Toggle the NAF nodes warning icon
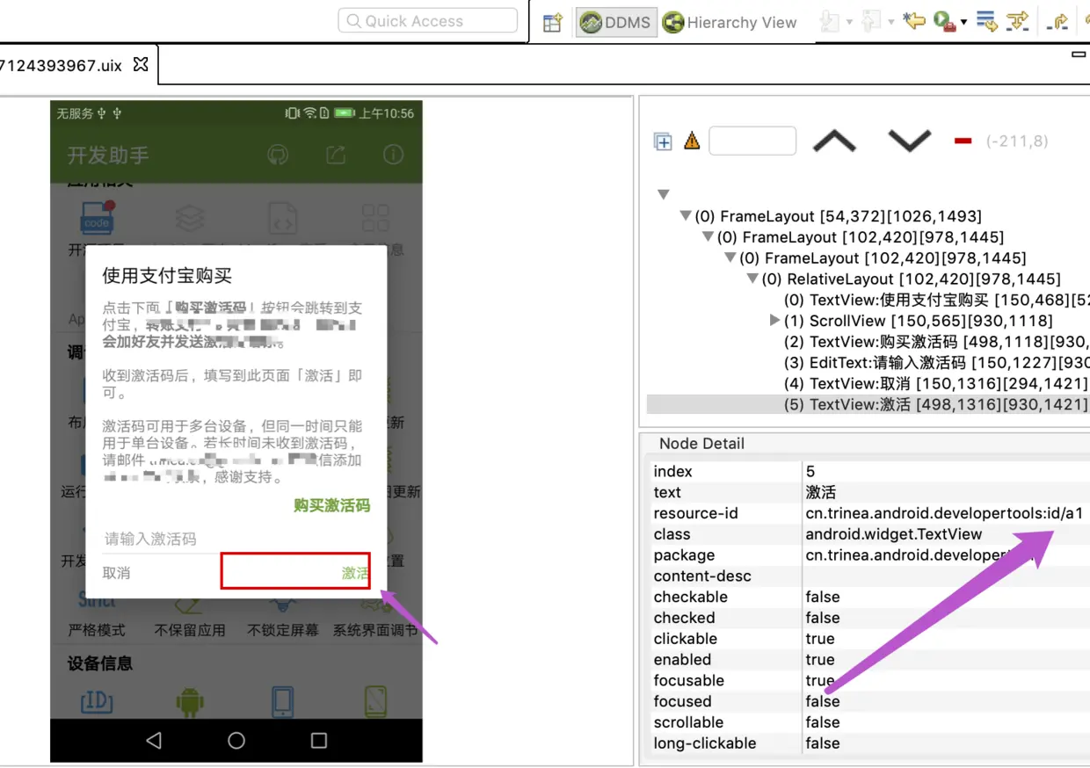This screenshot has width=1090, height=768. coord(692,141)
